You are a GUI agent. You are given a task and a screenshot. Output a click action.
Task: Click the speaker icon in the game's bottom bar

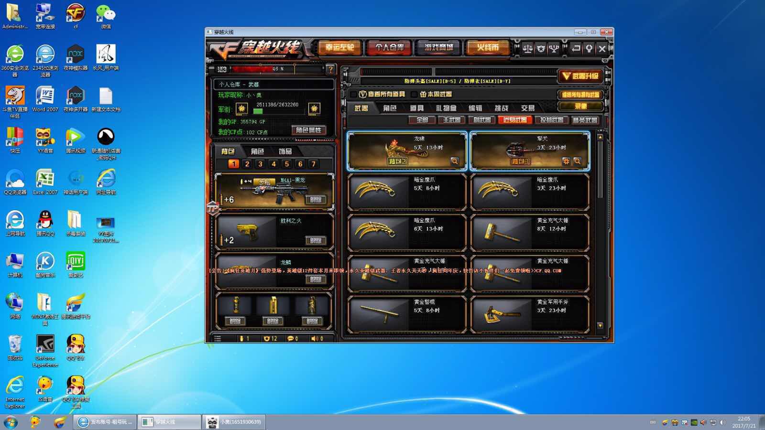315,338
